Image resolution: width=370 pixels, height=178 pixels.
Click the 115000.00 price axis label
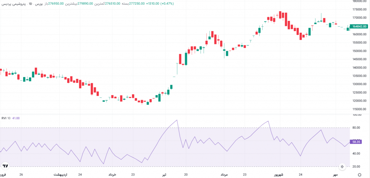tap(359, 109)
